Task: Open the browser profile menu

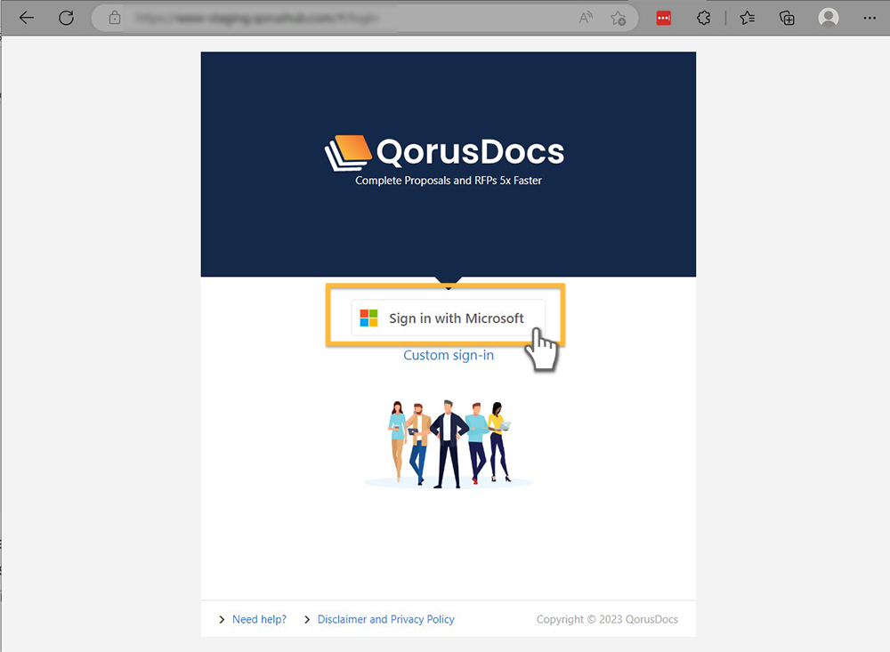Action: tap(828, 18)
